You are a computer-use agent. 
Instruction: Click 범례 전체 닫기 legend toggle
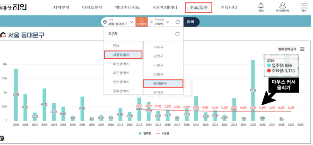tap(287, 49)
